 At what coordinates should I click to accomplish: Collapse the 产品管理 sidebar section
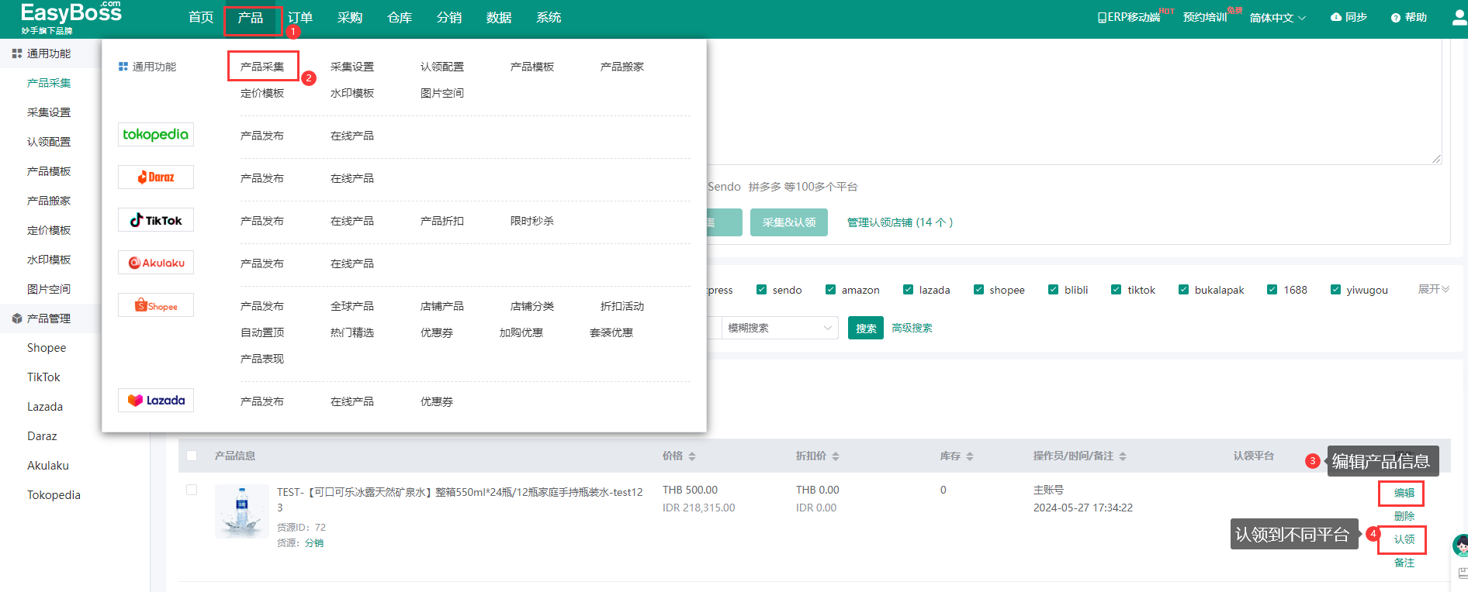tap(50, 318)
